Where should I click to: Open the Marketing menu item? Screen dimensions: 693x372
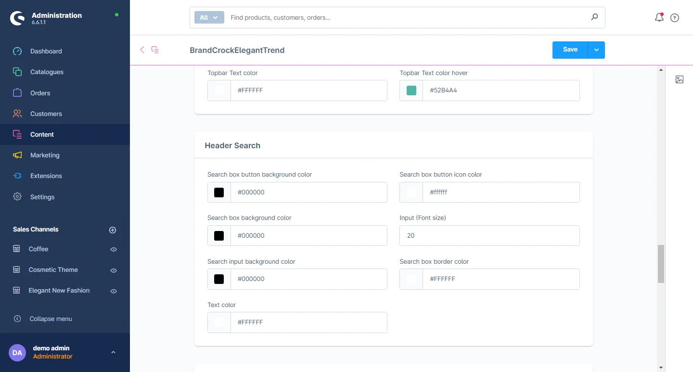tap(45, 155)
